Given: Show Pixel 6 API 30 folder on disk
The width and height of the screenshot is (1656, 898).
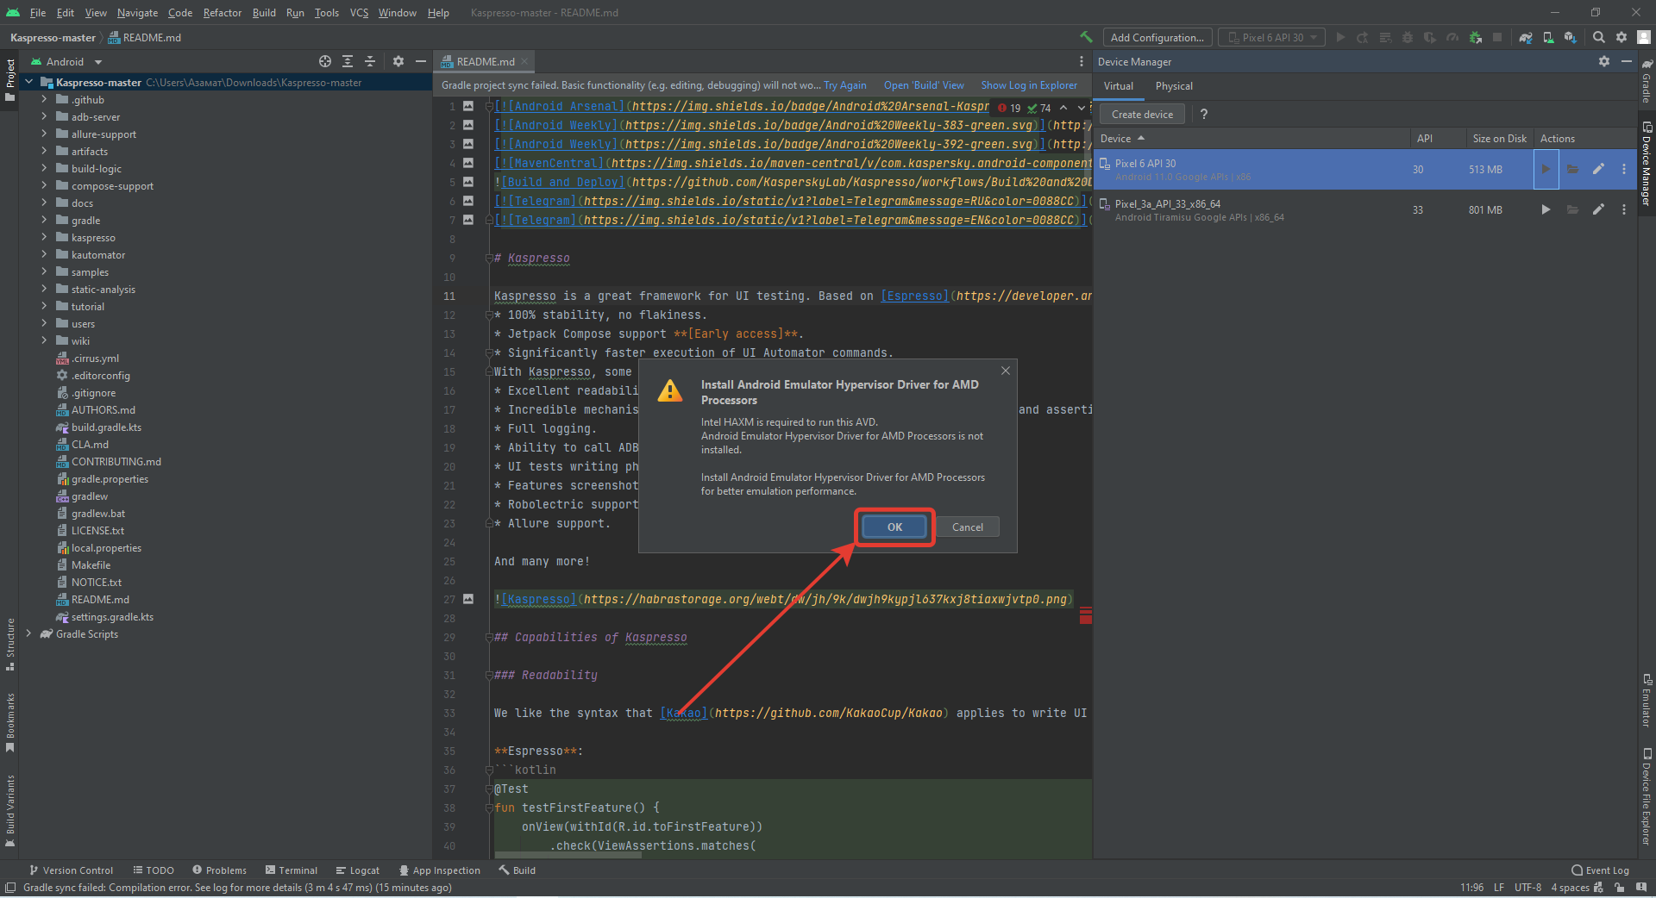Looking at the screenshot, I should point(1572,169).
